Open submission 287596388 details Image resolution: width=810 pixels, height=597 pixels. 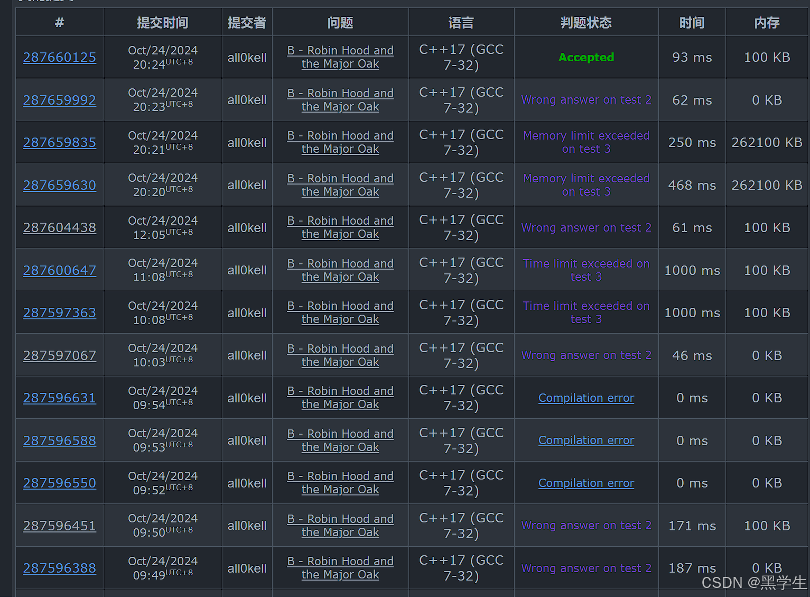59,568
